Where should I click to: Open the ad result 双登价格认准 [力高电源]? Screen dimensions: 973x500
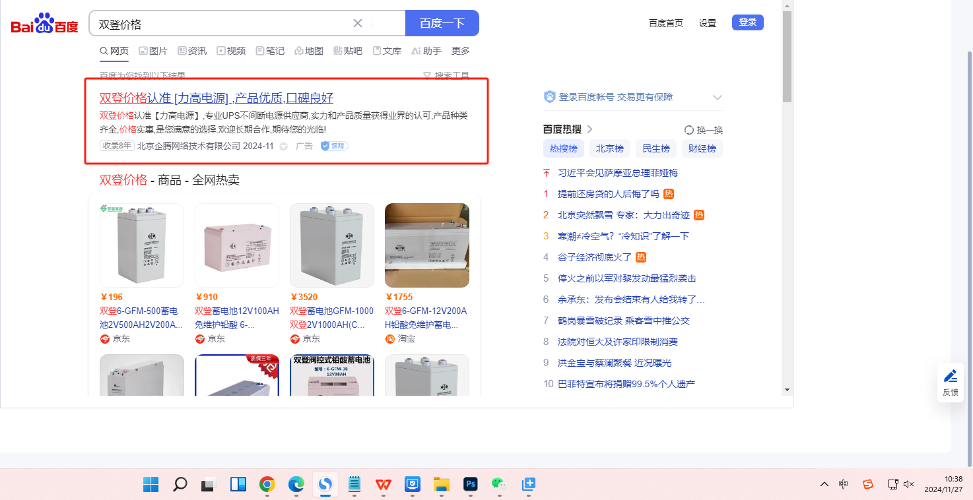pos(217,98)
